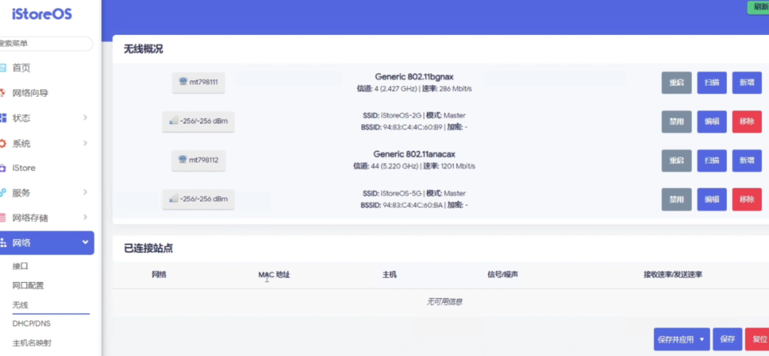Scan with the mt798111 radio
Screen dimensions: 769x356
(x=711, y=83)
